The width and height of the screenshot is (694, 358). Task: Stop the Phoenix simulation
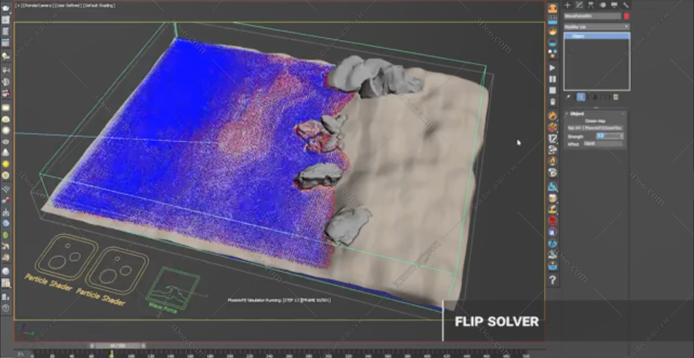552,90
